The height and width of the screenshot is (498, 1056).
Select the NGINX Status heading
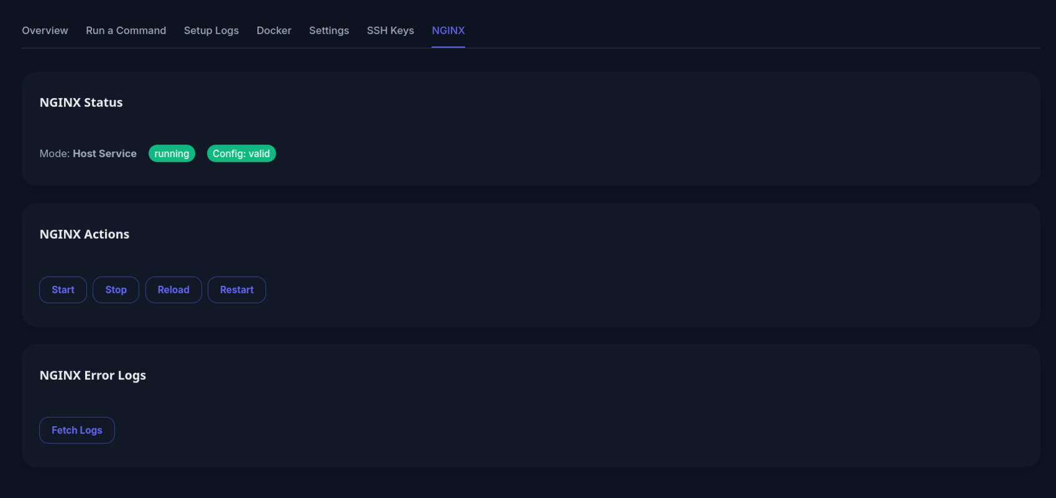click(x=81, y=103)
